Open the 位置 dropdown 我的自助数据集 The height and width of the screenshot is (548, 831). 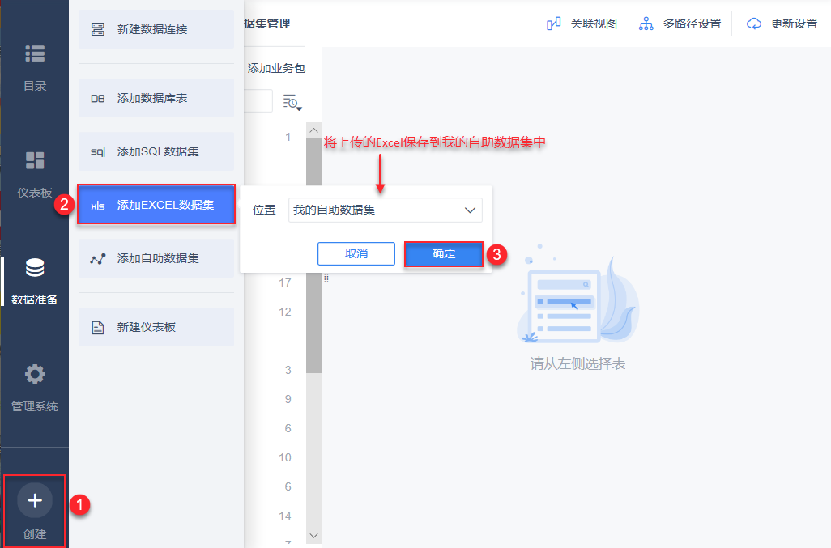(x=386, y=210)
